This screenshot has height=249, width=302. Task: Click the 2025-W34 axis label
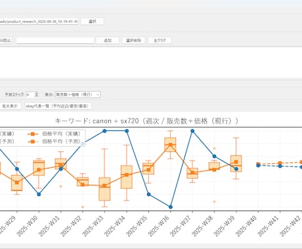[115, 226]
